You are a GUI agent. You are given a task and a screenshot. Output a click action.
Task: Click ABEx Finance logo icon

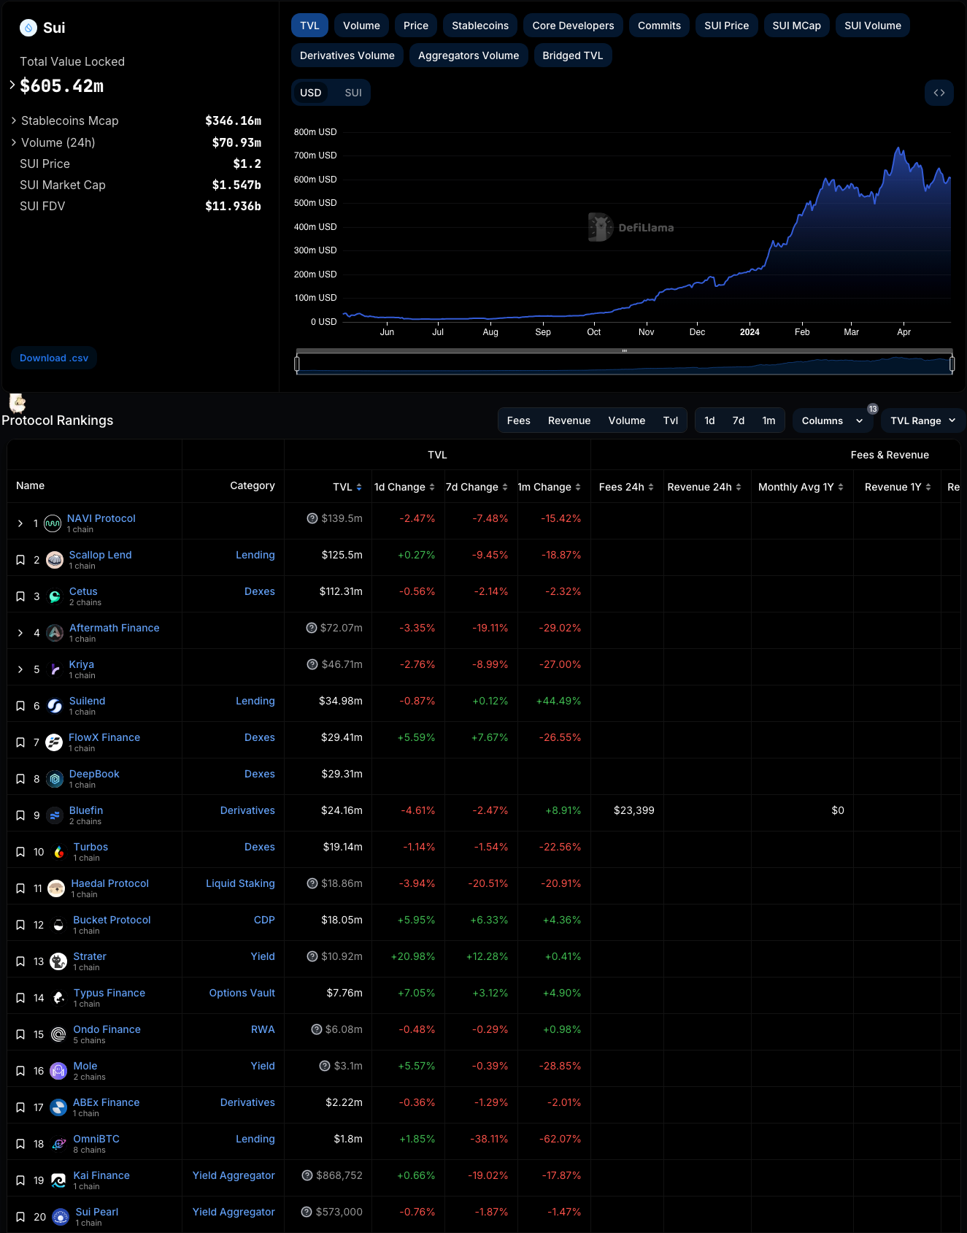click(x=58, y=1107)
